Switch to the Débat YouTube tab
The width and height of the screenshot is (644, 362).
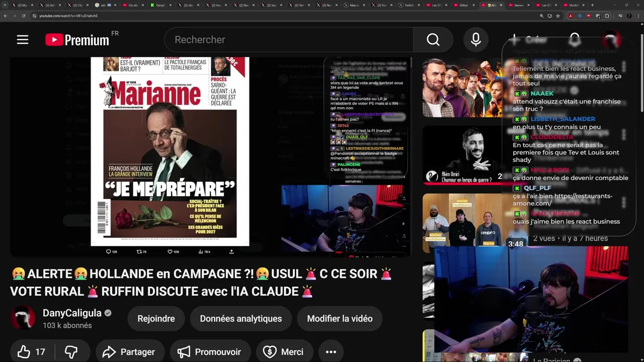point(464,5)
